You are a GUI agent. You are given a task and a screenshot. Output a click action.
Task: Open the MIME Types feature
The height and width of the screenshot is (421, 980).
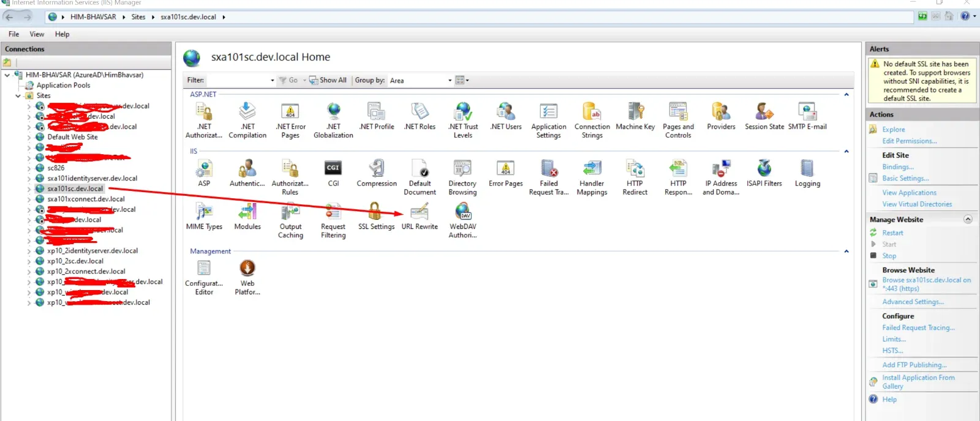click(204, 216)
